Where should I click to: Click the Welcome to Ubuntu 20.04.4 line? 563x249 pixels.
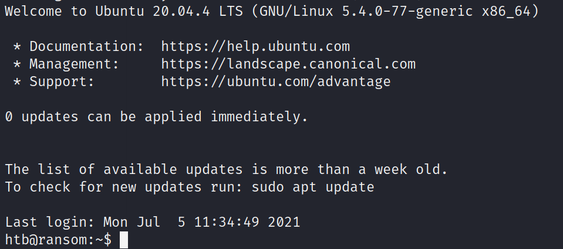(x=272, y=12)
